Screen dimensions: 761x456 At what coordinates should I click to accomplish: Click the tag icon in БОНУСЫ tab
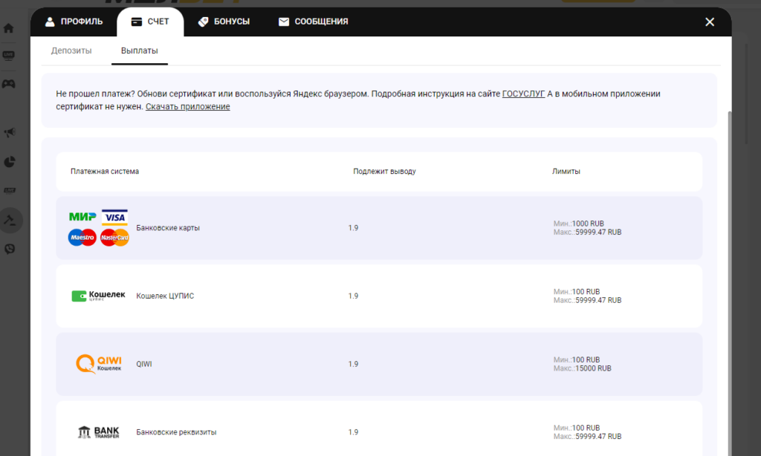204,22
